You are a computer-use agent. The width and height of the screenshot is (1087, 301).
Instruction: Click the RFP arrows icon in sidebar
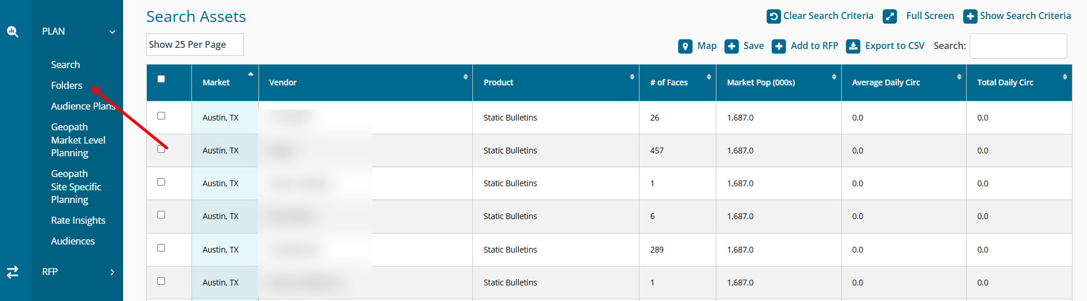coord(13,272)
